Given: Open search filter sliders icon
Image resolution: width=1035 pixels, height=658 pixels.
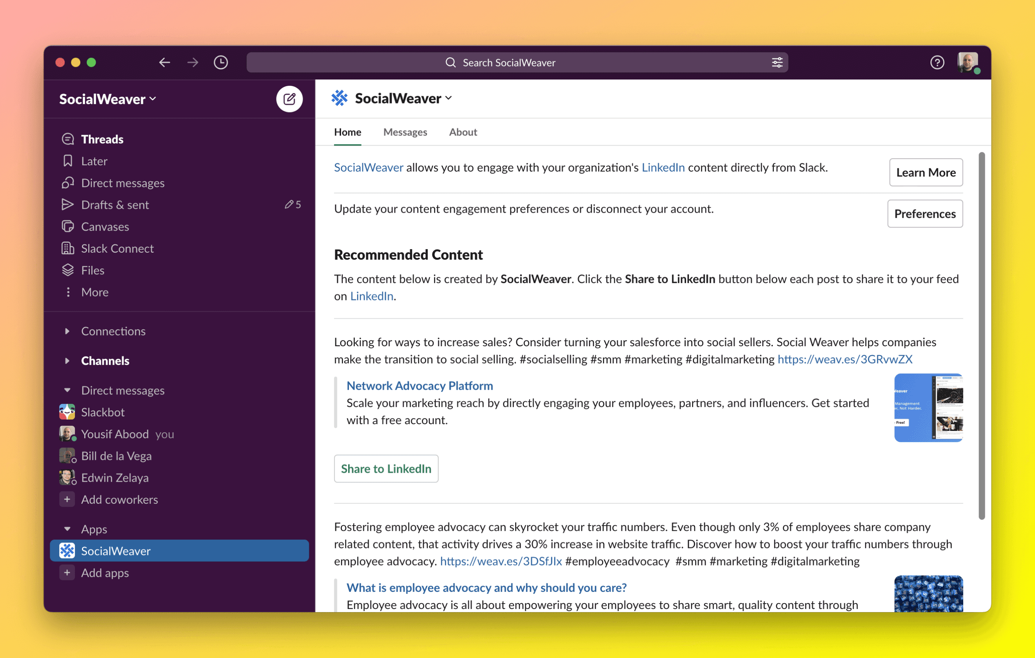Looking at the screenshot, I should tap(777, 63).
